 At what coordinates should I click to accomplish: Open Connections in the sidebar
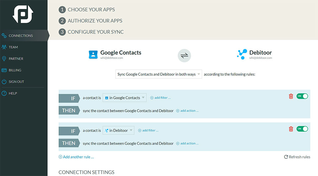[24, 36]
